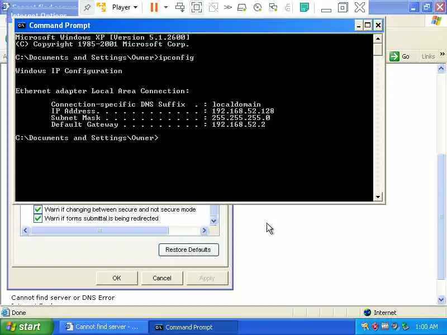Click the orange VM library icon beside Player
The height and width of the screenshot is (335, 447).
click(101, 7)
